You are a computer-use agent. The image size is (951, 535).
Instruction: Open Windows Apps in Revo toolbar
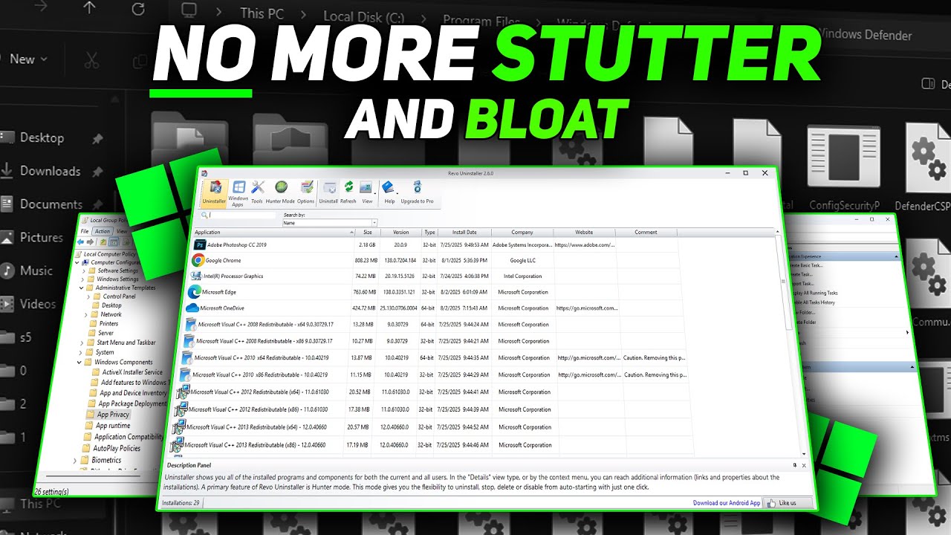(238, 193)
